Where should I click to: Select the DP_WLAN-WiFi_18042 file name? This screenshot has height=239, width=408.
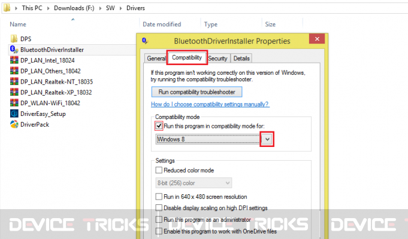[x=50, y=103]
